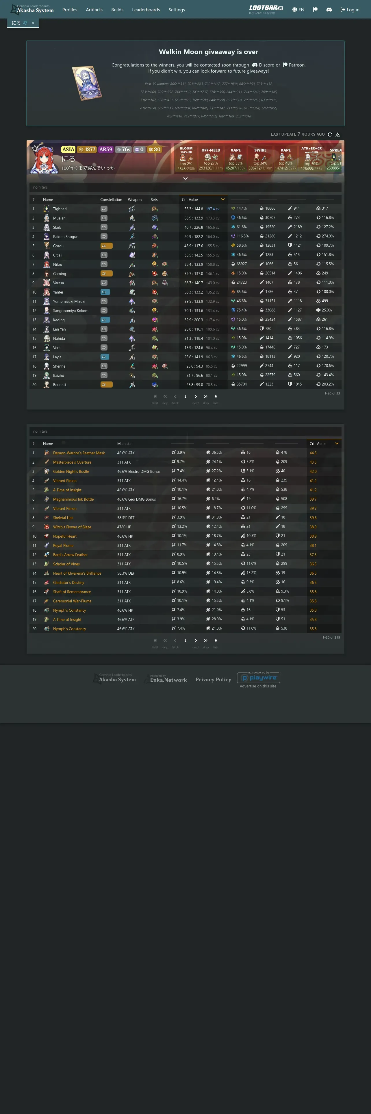This screenshot has height=1114, width=371.
Task: Open the Leaderboards menu
Action: (146, 10)
